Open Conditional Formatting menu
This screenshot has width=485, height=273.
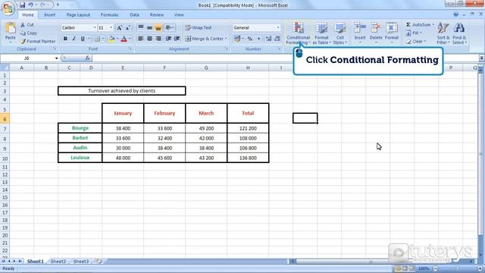[x=298, y=33]
